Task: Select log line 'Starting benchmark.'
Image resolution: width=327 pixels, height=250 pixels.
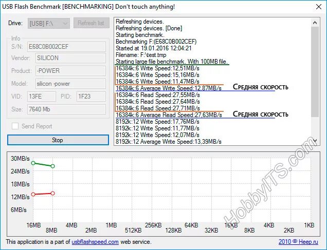Action: pyautogui.click(x=140, y=35)
